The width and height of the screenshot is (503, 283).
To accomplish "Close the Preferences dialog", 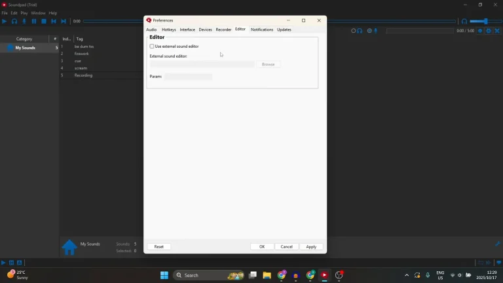I will (x=319, y=20).
